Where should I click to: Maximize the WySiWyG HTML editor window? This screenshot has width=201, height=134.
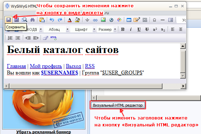pos(176,6)
